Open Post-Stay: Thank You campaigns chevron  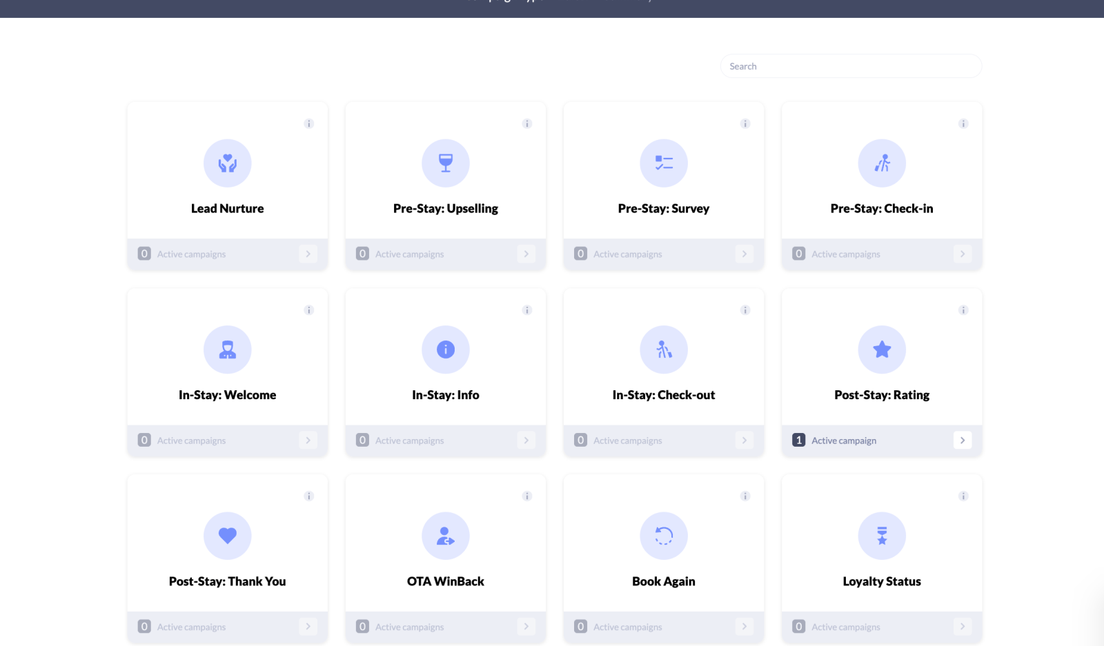point(308,626)
